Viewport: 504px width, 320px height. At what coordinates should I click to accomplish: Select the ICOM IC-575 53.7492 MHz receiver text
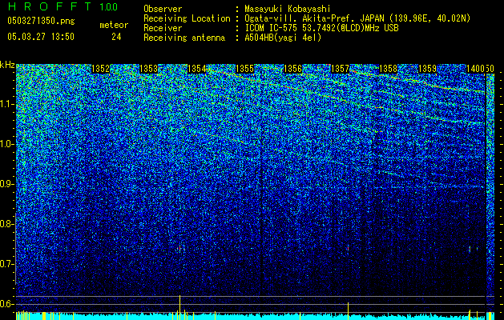(321, 28)
